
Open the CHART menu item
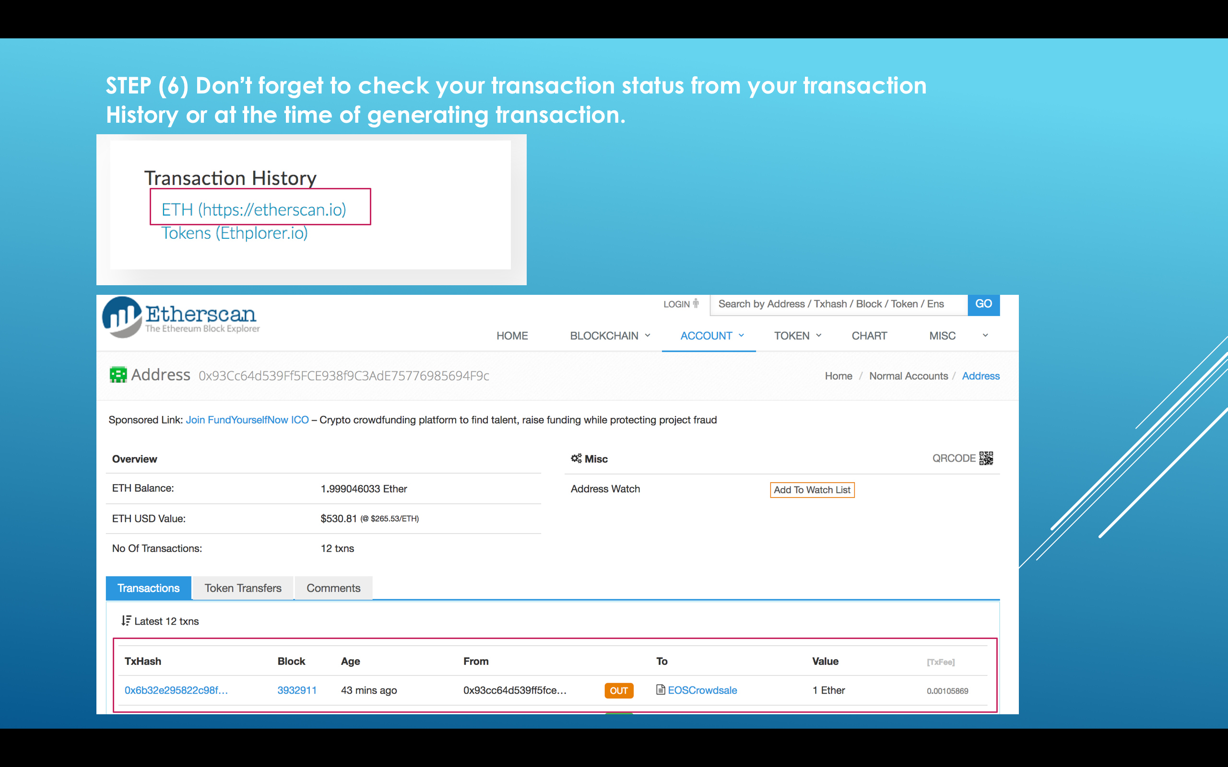pyautogui.click(x=869, y=336)
